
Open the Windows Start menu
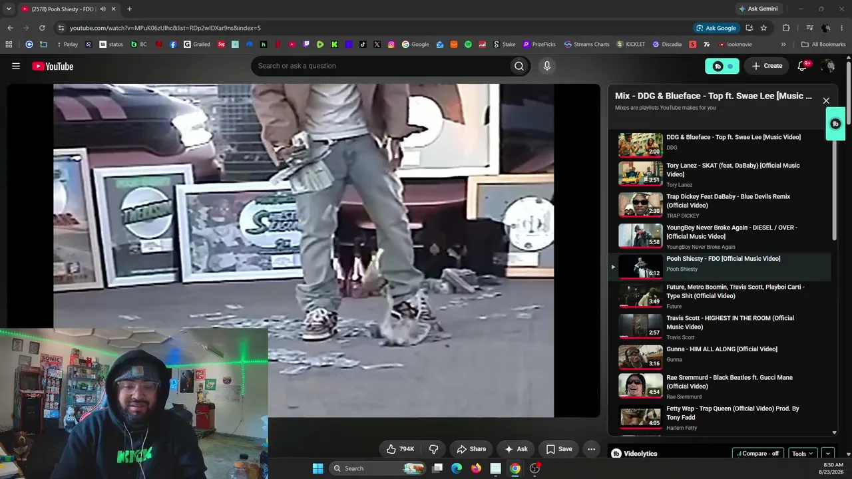318,468
